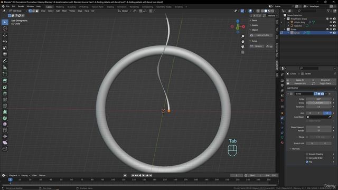The width and height of the screenshot is (338, 190).
Task: Open the File menu
Action: 8,6
